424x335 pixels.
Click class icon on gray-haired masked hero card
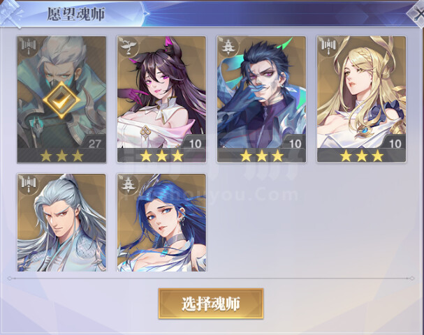pos(29,47)
